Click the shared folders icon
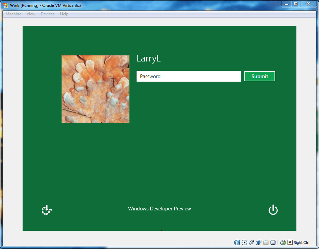The width and height of the screenshot is (319, 249). tap(266, 242)
